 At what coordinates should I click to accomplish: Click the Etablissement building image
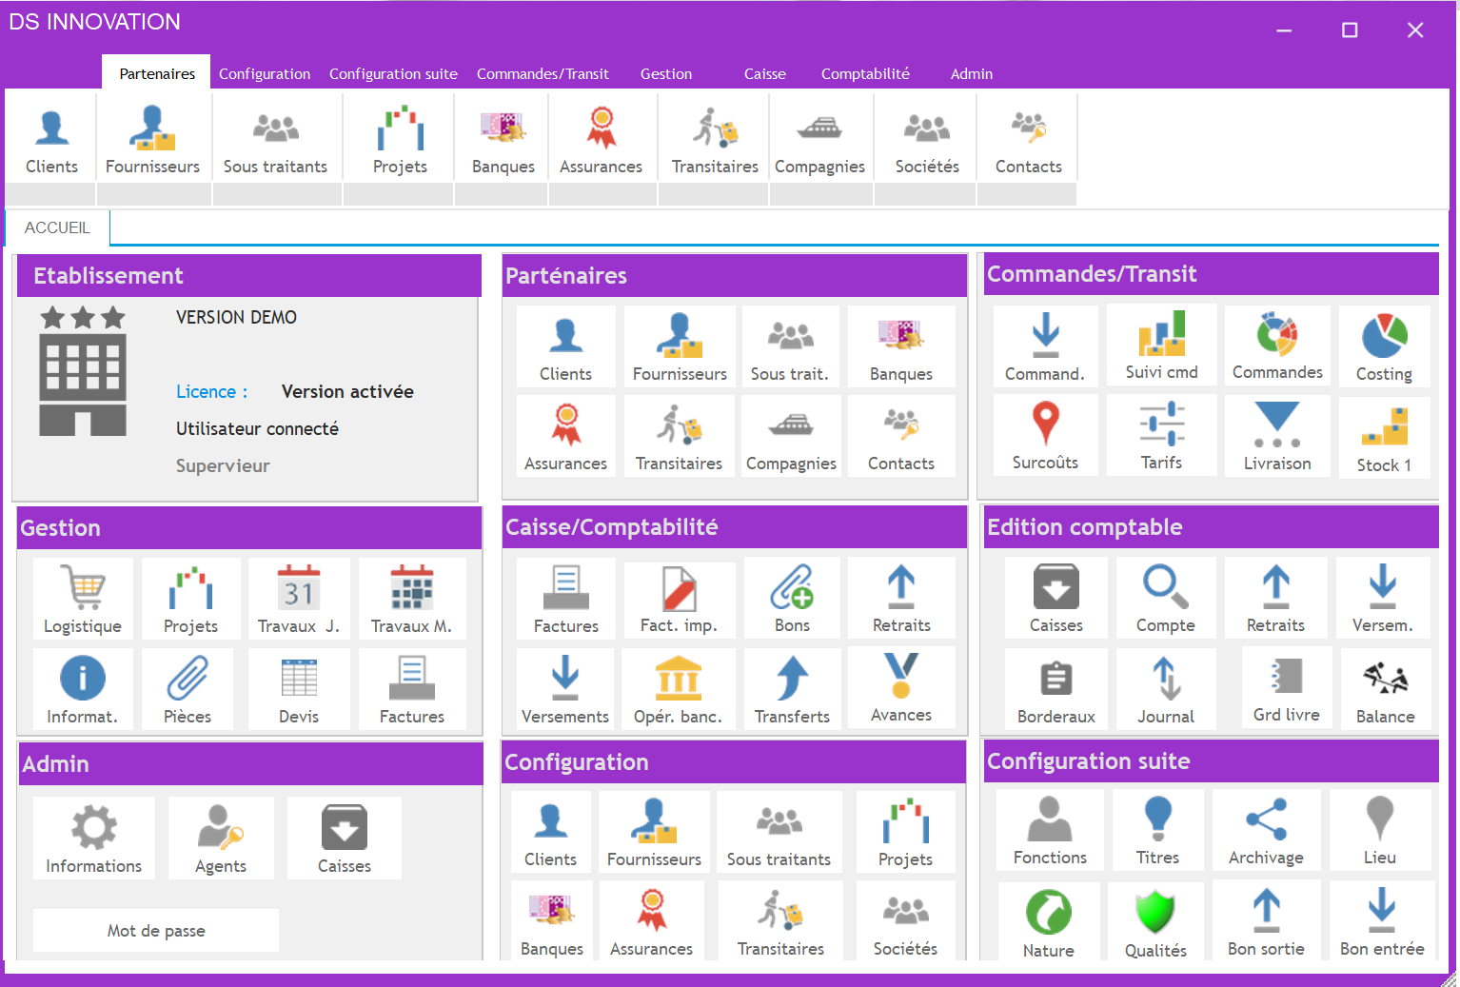[83, 372]
